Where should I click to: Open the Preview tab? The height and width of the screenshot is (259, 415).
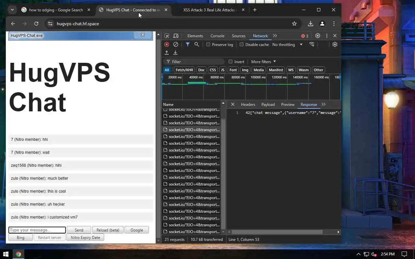(x=288, y=104)
